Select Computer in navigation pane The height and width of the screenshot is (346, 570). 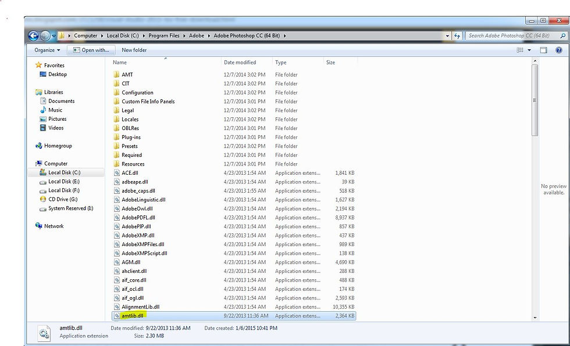[x=56, y=164]
